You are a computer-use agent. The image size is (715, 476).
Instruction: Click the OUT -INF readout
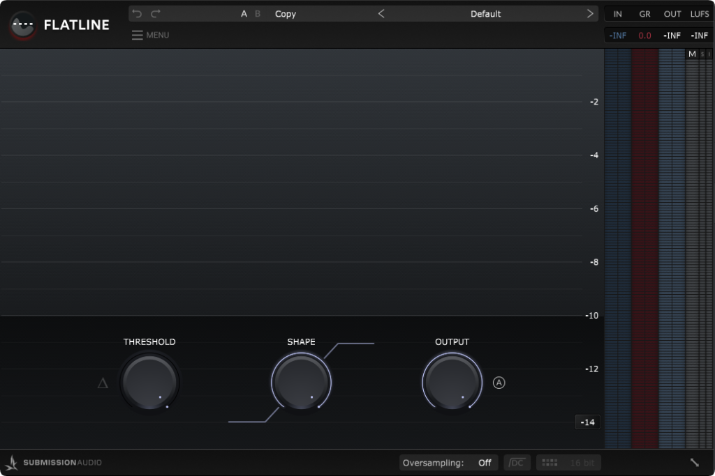pos(672,36)
